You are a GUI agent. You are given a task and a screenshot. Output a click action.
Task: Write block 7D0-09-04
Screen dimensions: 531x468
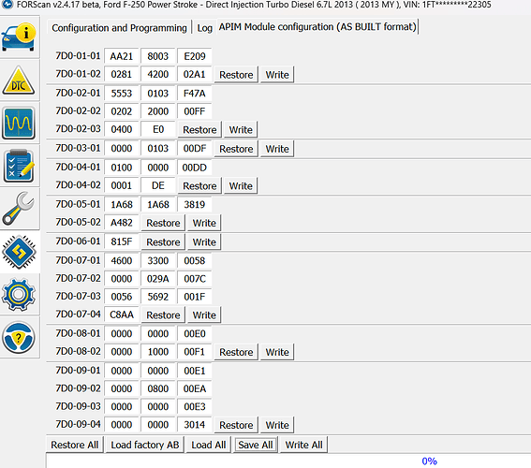[277, 425]
